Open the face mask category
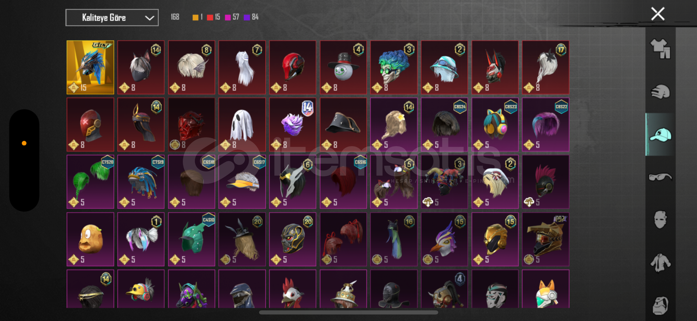Image resolution: width=697 pixels, height=321 pixels. point(660,220)
